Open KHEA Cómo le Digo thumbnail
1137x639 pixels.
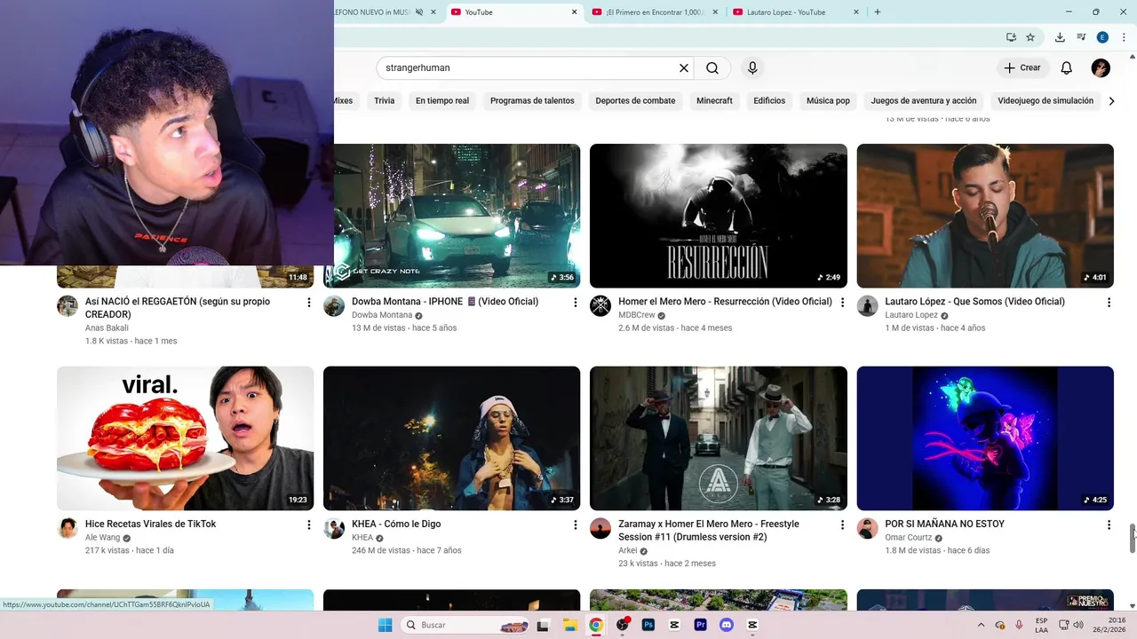pos(451,438)
